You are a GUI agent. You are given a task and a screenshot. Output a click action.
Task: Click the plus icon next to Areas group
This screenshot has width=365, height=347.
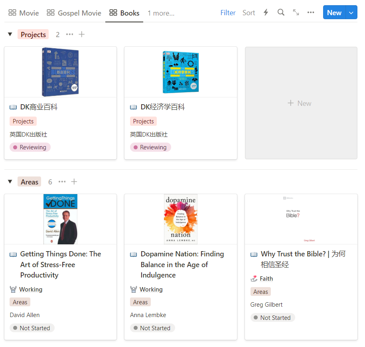[74, 182]
